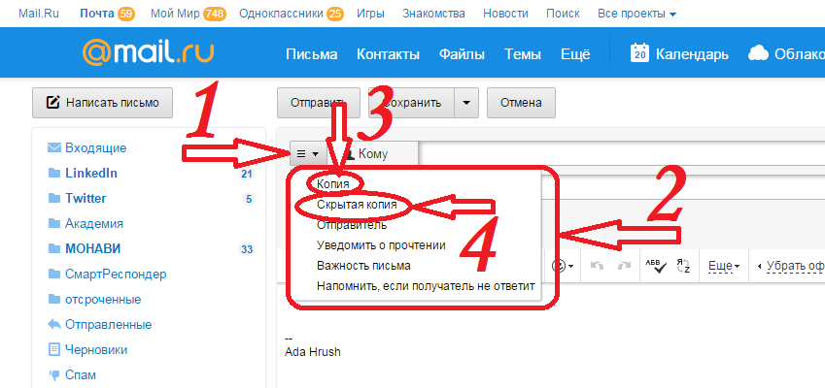Viewport: 825px width, 388px height.
Task: Open Одноклассники in top bar
Action: point(281,14)
